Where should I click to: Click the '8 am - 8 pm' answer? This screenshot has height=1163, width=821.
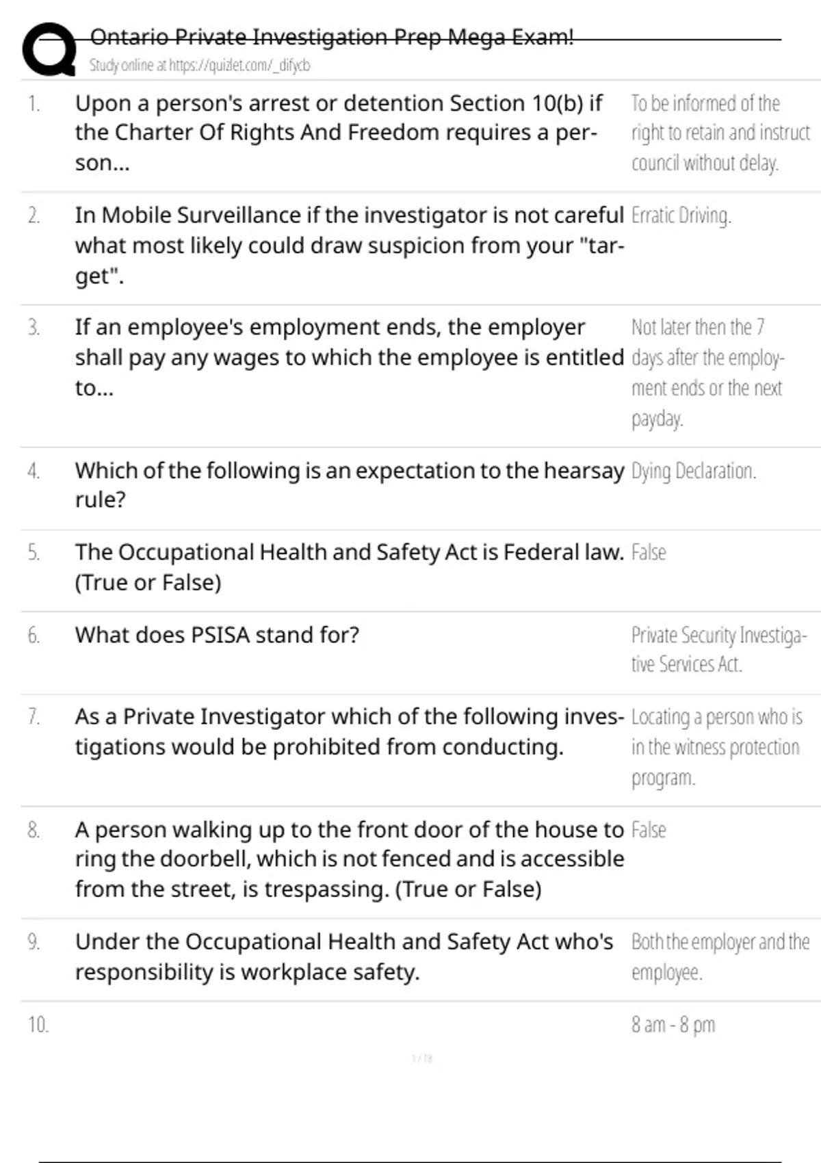pyautogui.click(x=673, y=1025)
